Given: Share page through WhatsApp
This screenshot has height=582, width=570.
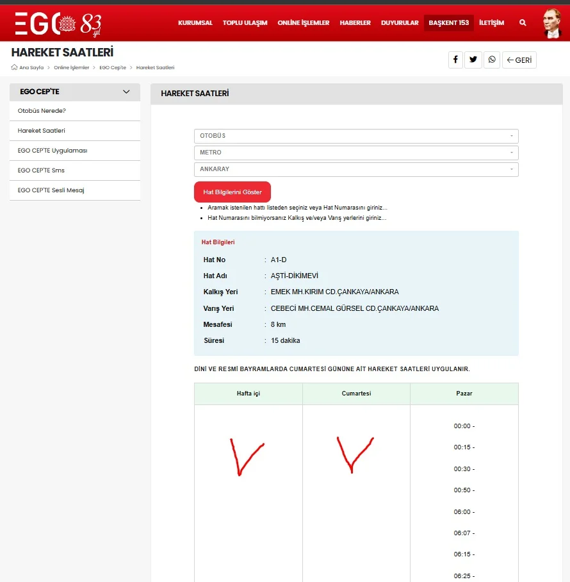Looking at the screenshot, I should coord(492,60).
